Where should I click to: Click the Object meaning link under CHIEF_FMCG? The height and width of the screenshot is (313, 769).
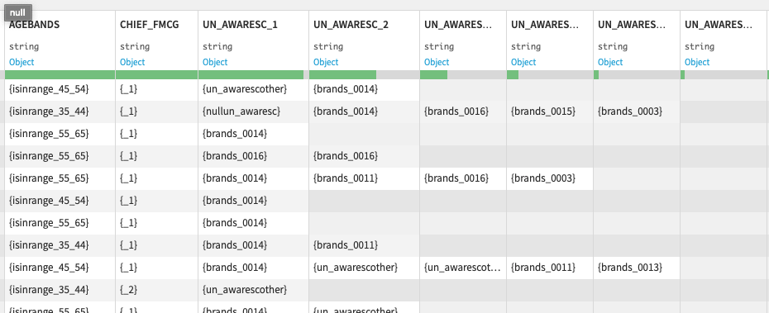click(132, 62)
